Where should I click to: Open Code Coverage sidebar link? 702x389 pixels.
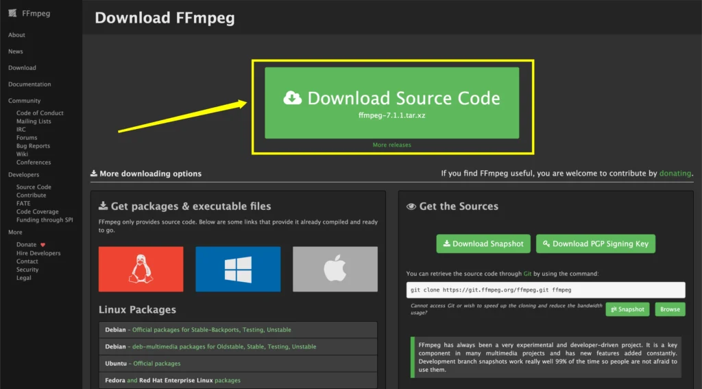(38, 211)
